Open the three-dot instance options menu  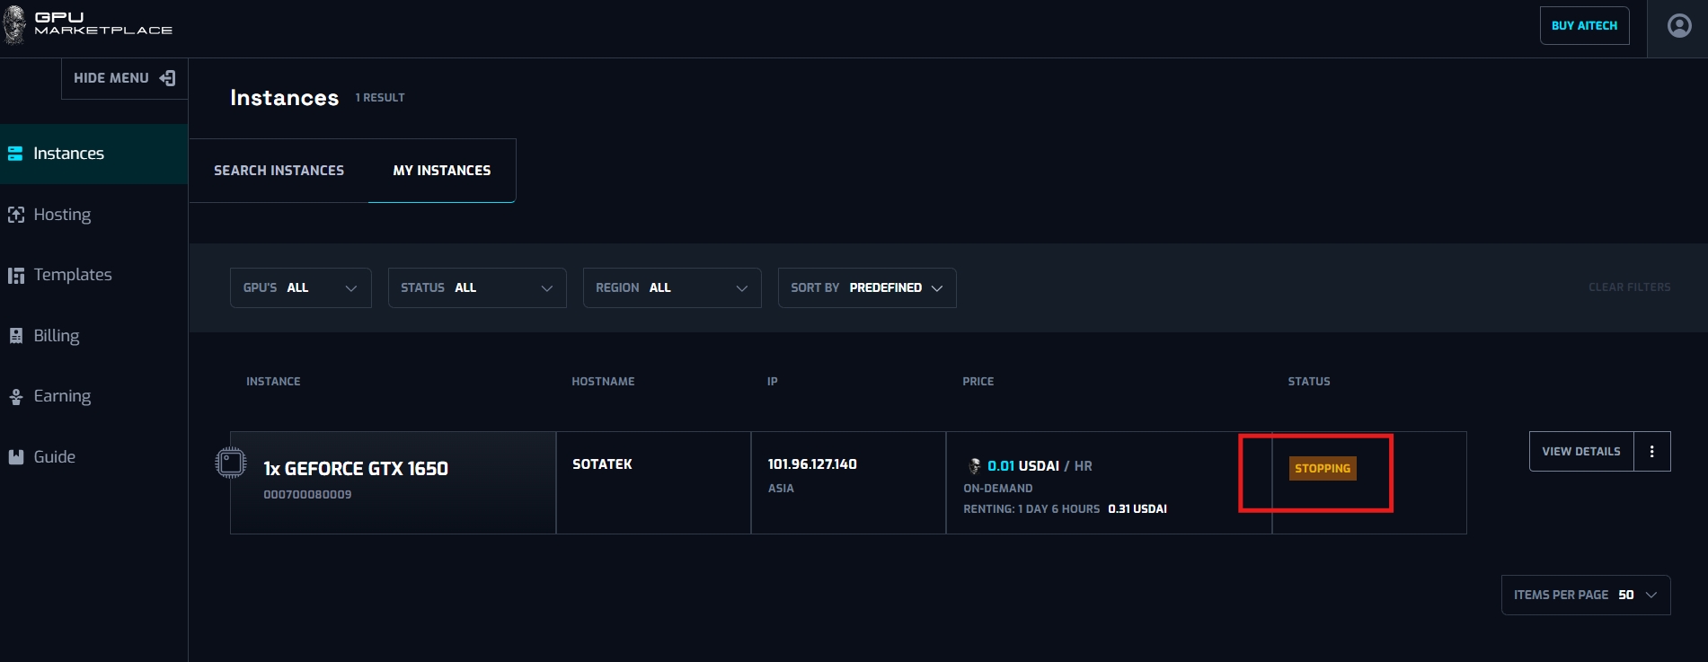click(x=1651, y=452)
